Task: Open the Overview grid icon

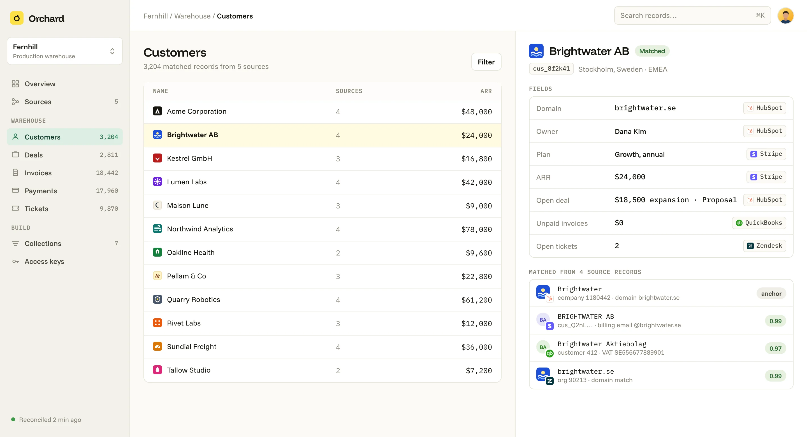Action: (15, 84)
